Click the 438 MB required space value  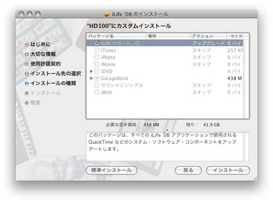(151, 125)
